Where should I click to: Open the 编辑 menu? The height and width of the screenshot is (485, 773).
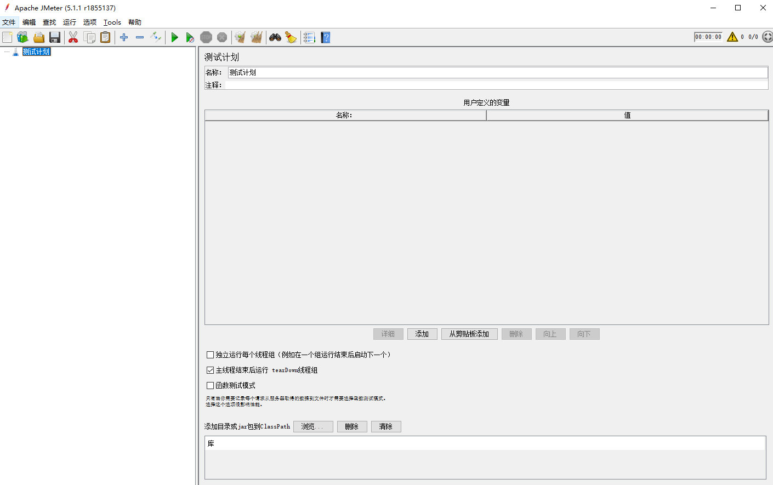click(29, 22)
